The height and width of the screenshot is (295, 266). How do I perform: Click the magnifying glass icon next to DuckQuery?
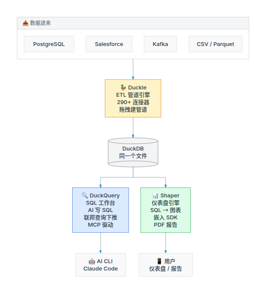pyautogui.click(x=85, y=196)
